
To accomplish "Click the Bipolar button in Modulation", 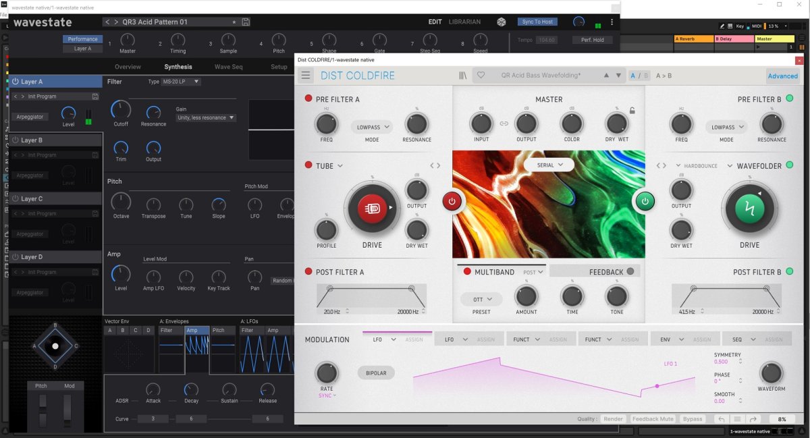I will [x=376, y=373].
